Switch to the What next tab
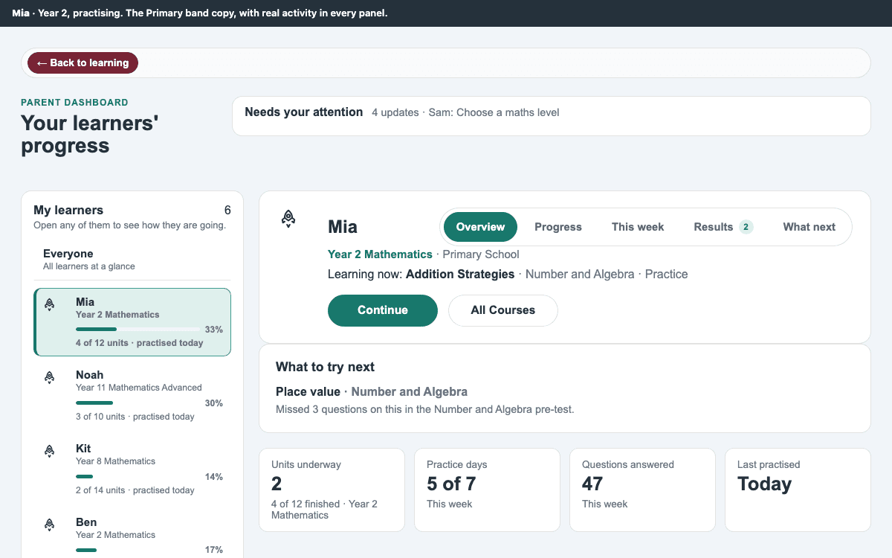This screenshot has height=558, width=892. point(809,227)
